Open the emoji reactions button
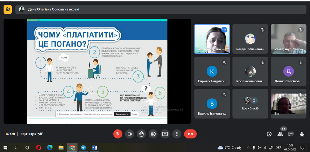Image resolution: width=310 pixels, height=152 pixels. coord(153,134)
